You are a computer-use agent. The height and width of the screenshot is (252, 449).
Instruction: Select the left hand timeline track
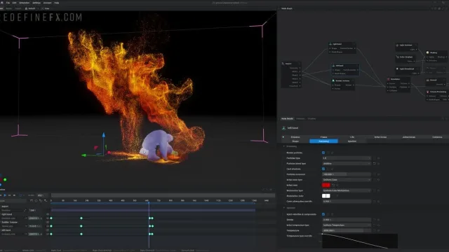click(x=6, y=230)
